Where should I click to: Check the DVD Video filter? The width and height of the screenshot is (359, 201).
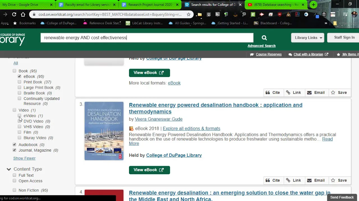coord(19,121)
